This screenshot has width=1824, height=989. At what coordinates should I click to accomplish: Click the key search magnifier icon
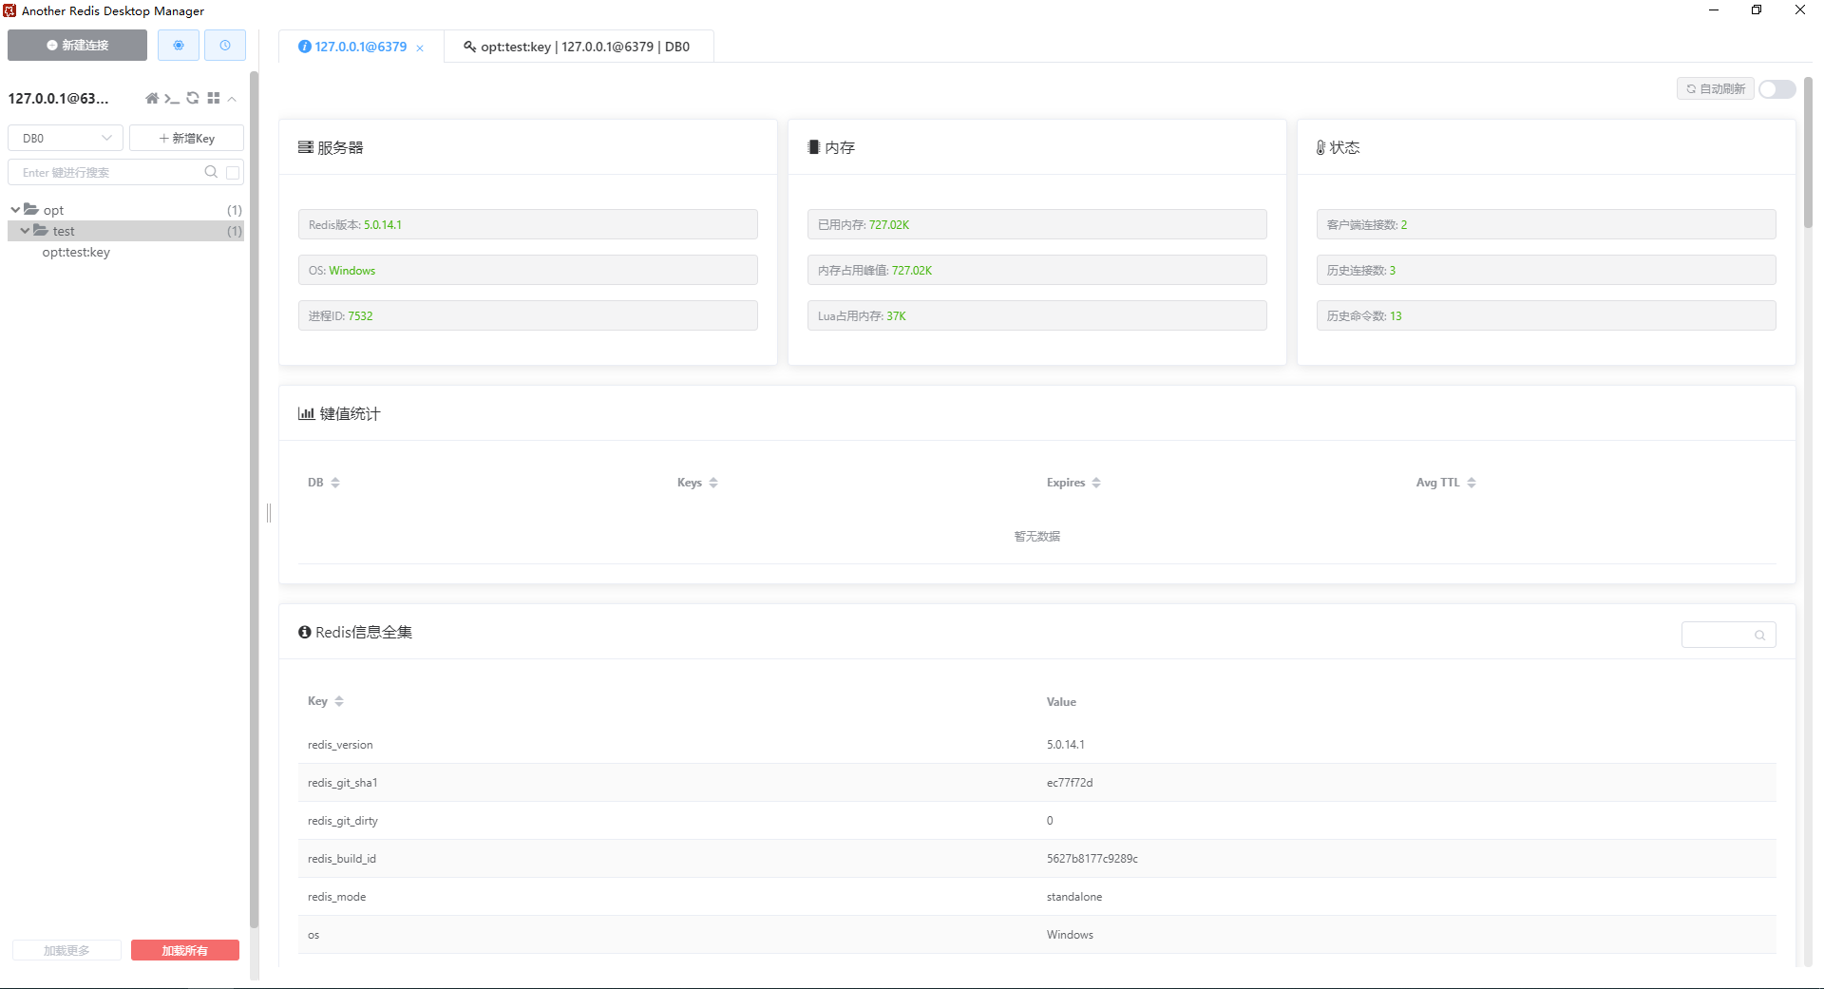tap(211, 172)
